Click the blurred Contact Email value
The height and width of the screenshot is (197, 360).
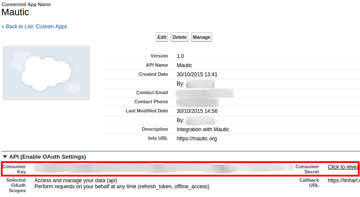tap(204, 93)
